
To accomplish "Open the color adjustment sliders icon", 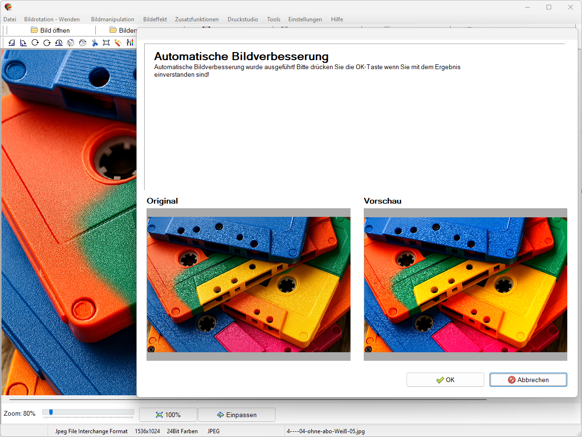I will (130, 43).
